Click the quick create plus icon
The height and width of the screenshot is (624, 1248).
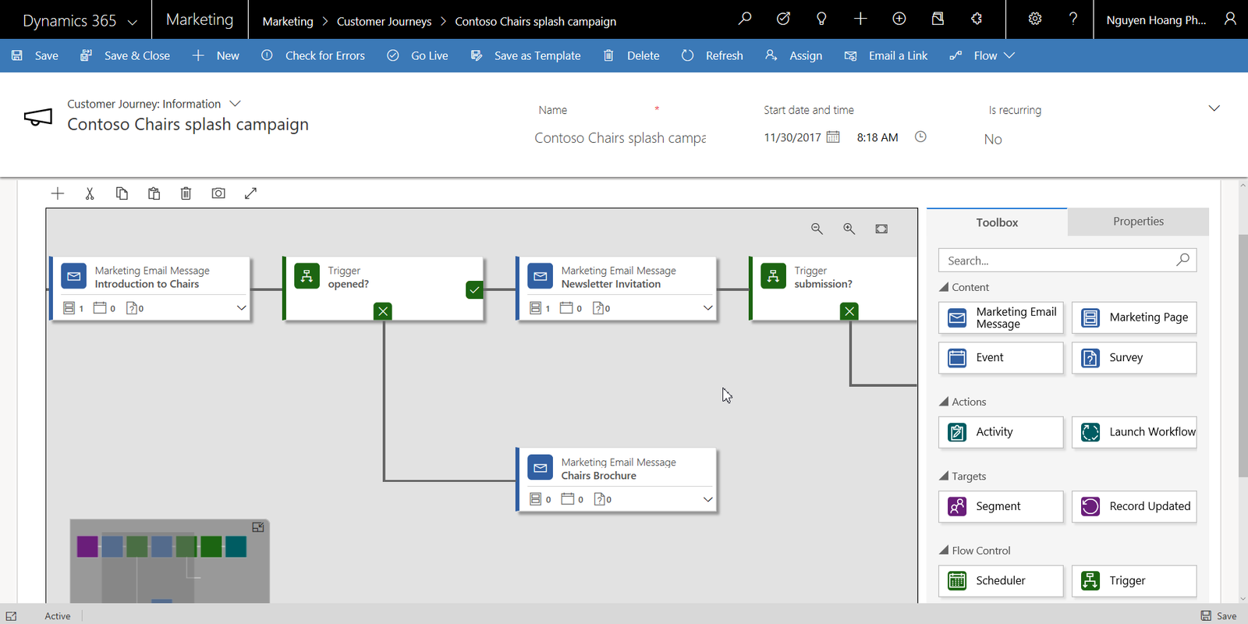[860, 19]
